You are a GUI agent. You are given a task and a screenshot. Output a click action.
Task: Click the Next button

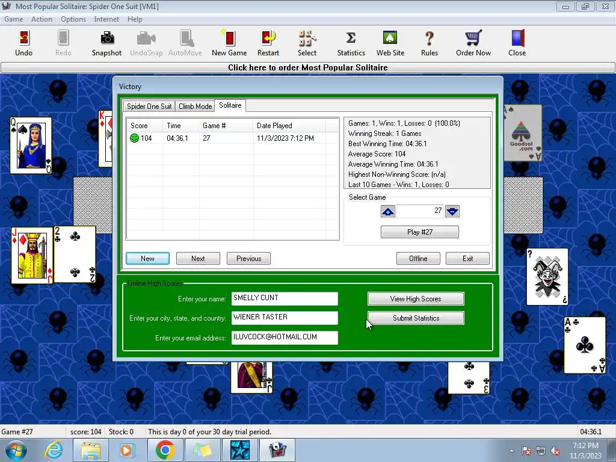tap(198, 259)
